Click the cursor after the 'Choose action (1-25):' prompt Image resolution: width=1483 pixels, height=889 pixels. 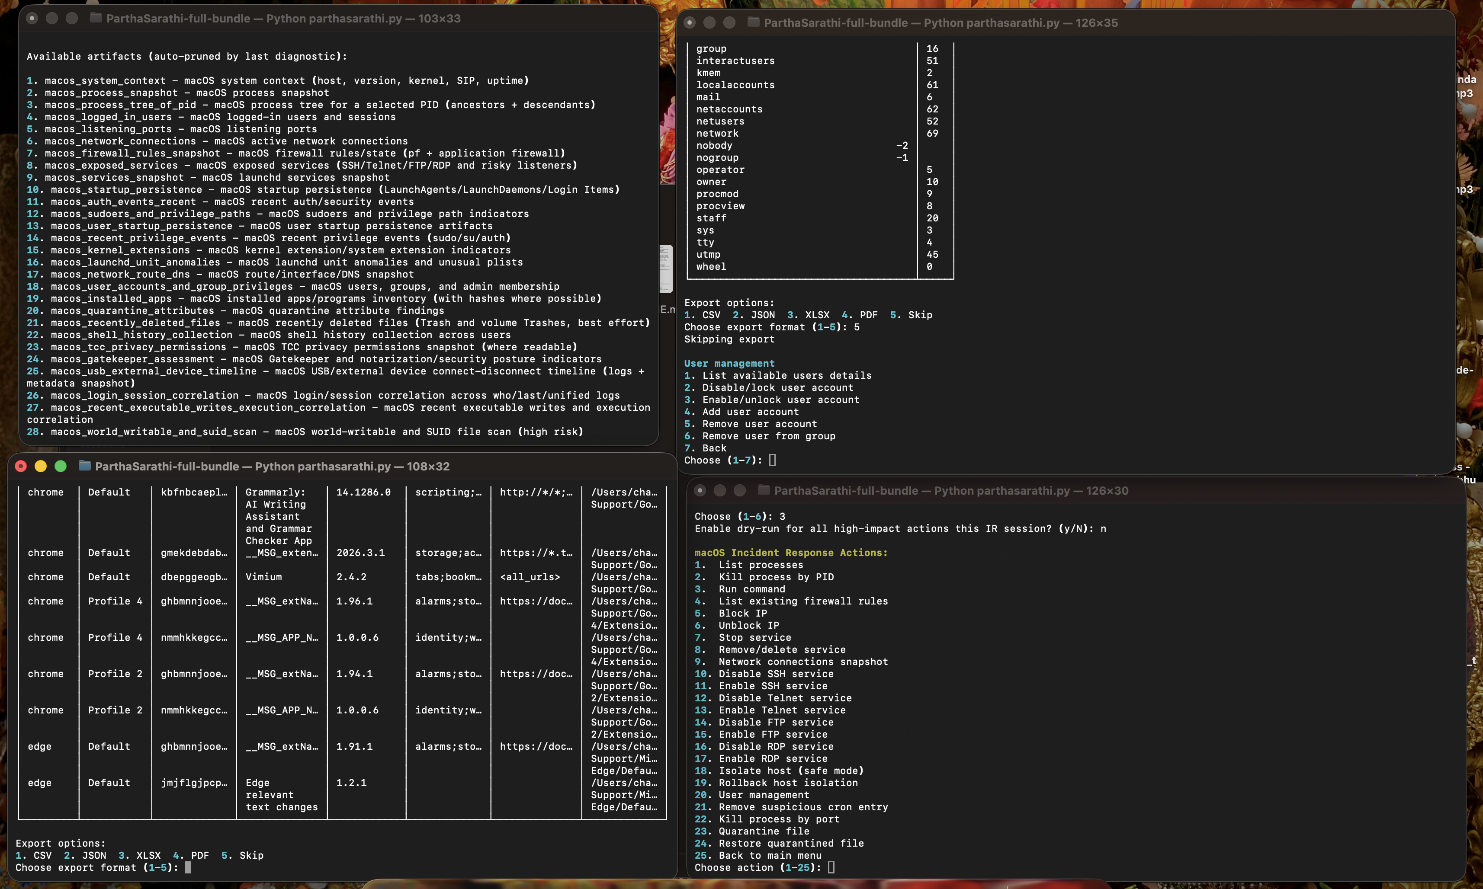[831, 867]
